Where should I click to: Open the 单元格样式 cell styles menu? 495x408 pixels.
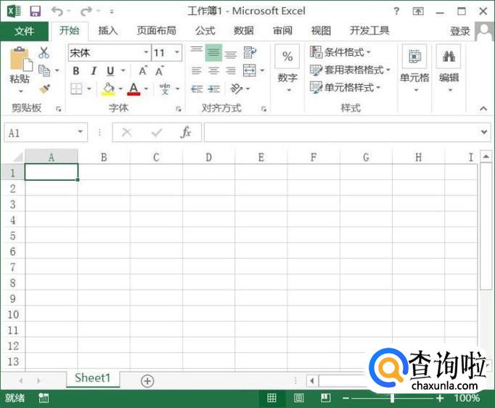pyautogui.click(x=345, y=87)
